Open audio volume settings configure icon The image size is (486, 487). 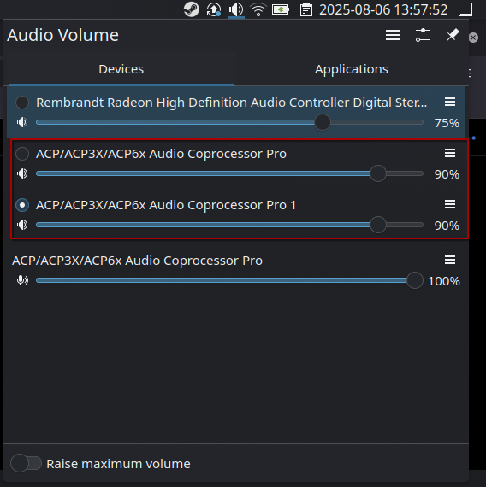coord(423,35)
